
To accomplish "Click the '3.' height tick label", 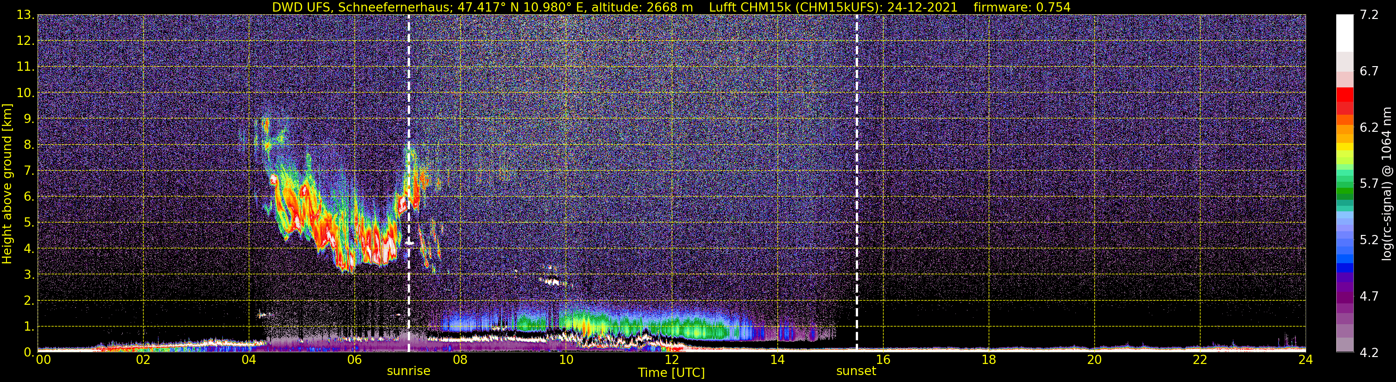I will (29, 274).
